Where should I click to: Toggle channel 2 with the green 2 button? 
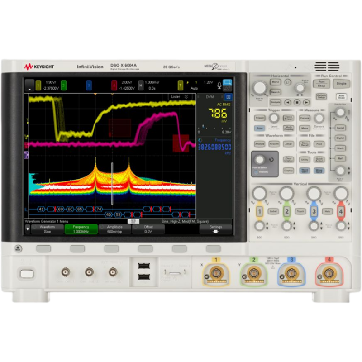click(x=287, y=211)
